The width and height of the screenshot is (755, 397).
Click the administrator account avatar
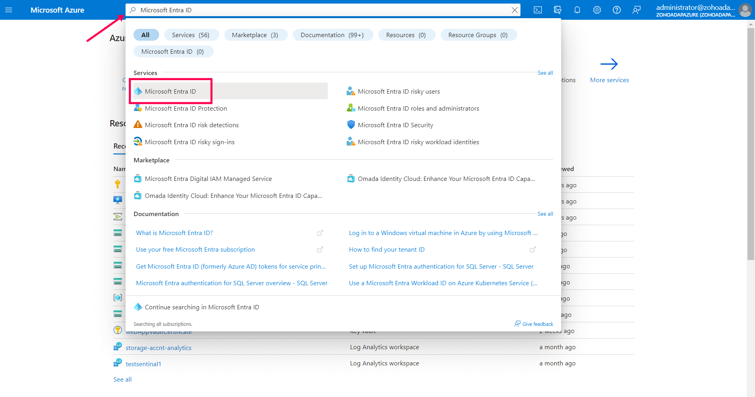[x=745, y=10]
